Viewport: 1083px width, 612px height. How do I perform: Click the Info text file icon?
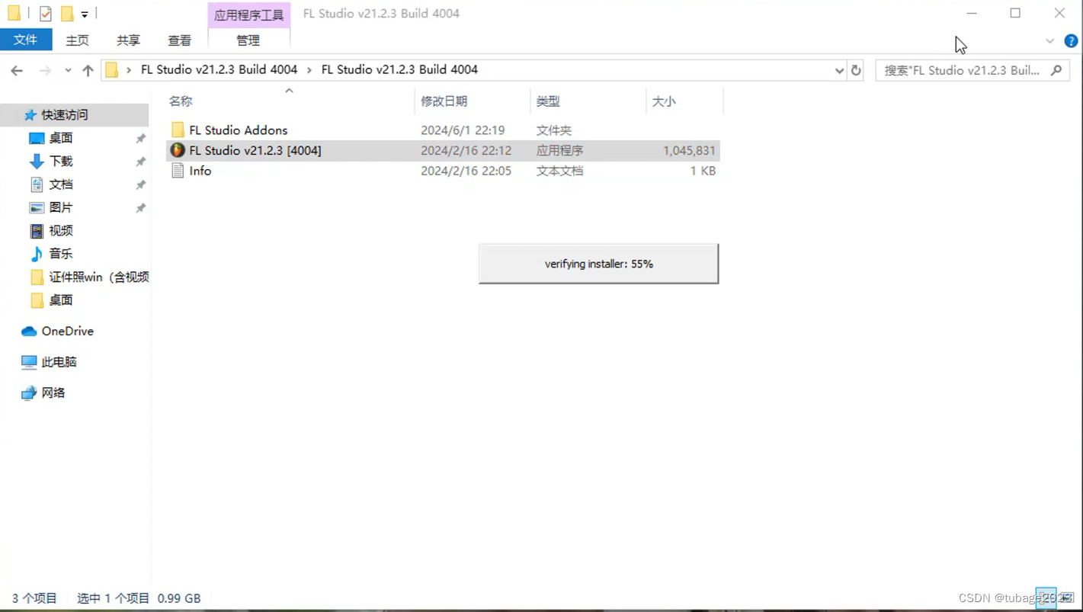178,171
